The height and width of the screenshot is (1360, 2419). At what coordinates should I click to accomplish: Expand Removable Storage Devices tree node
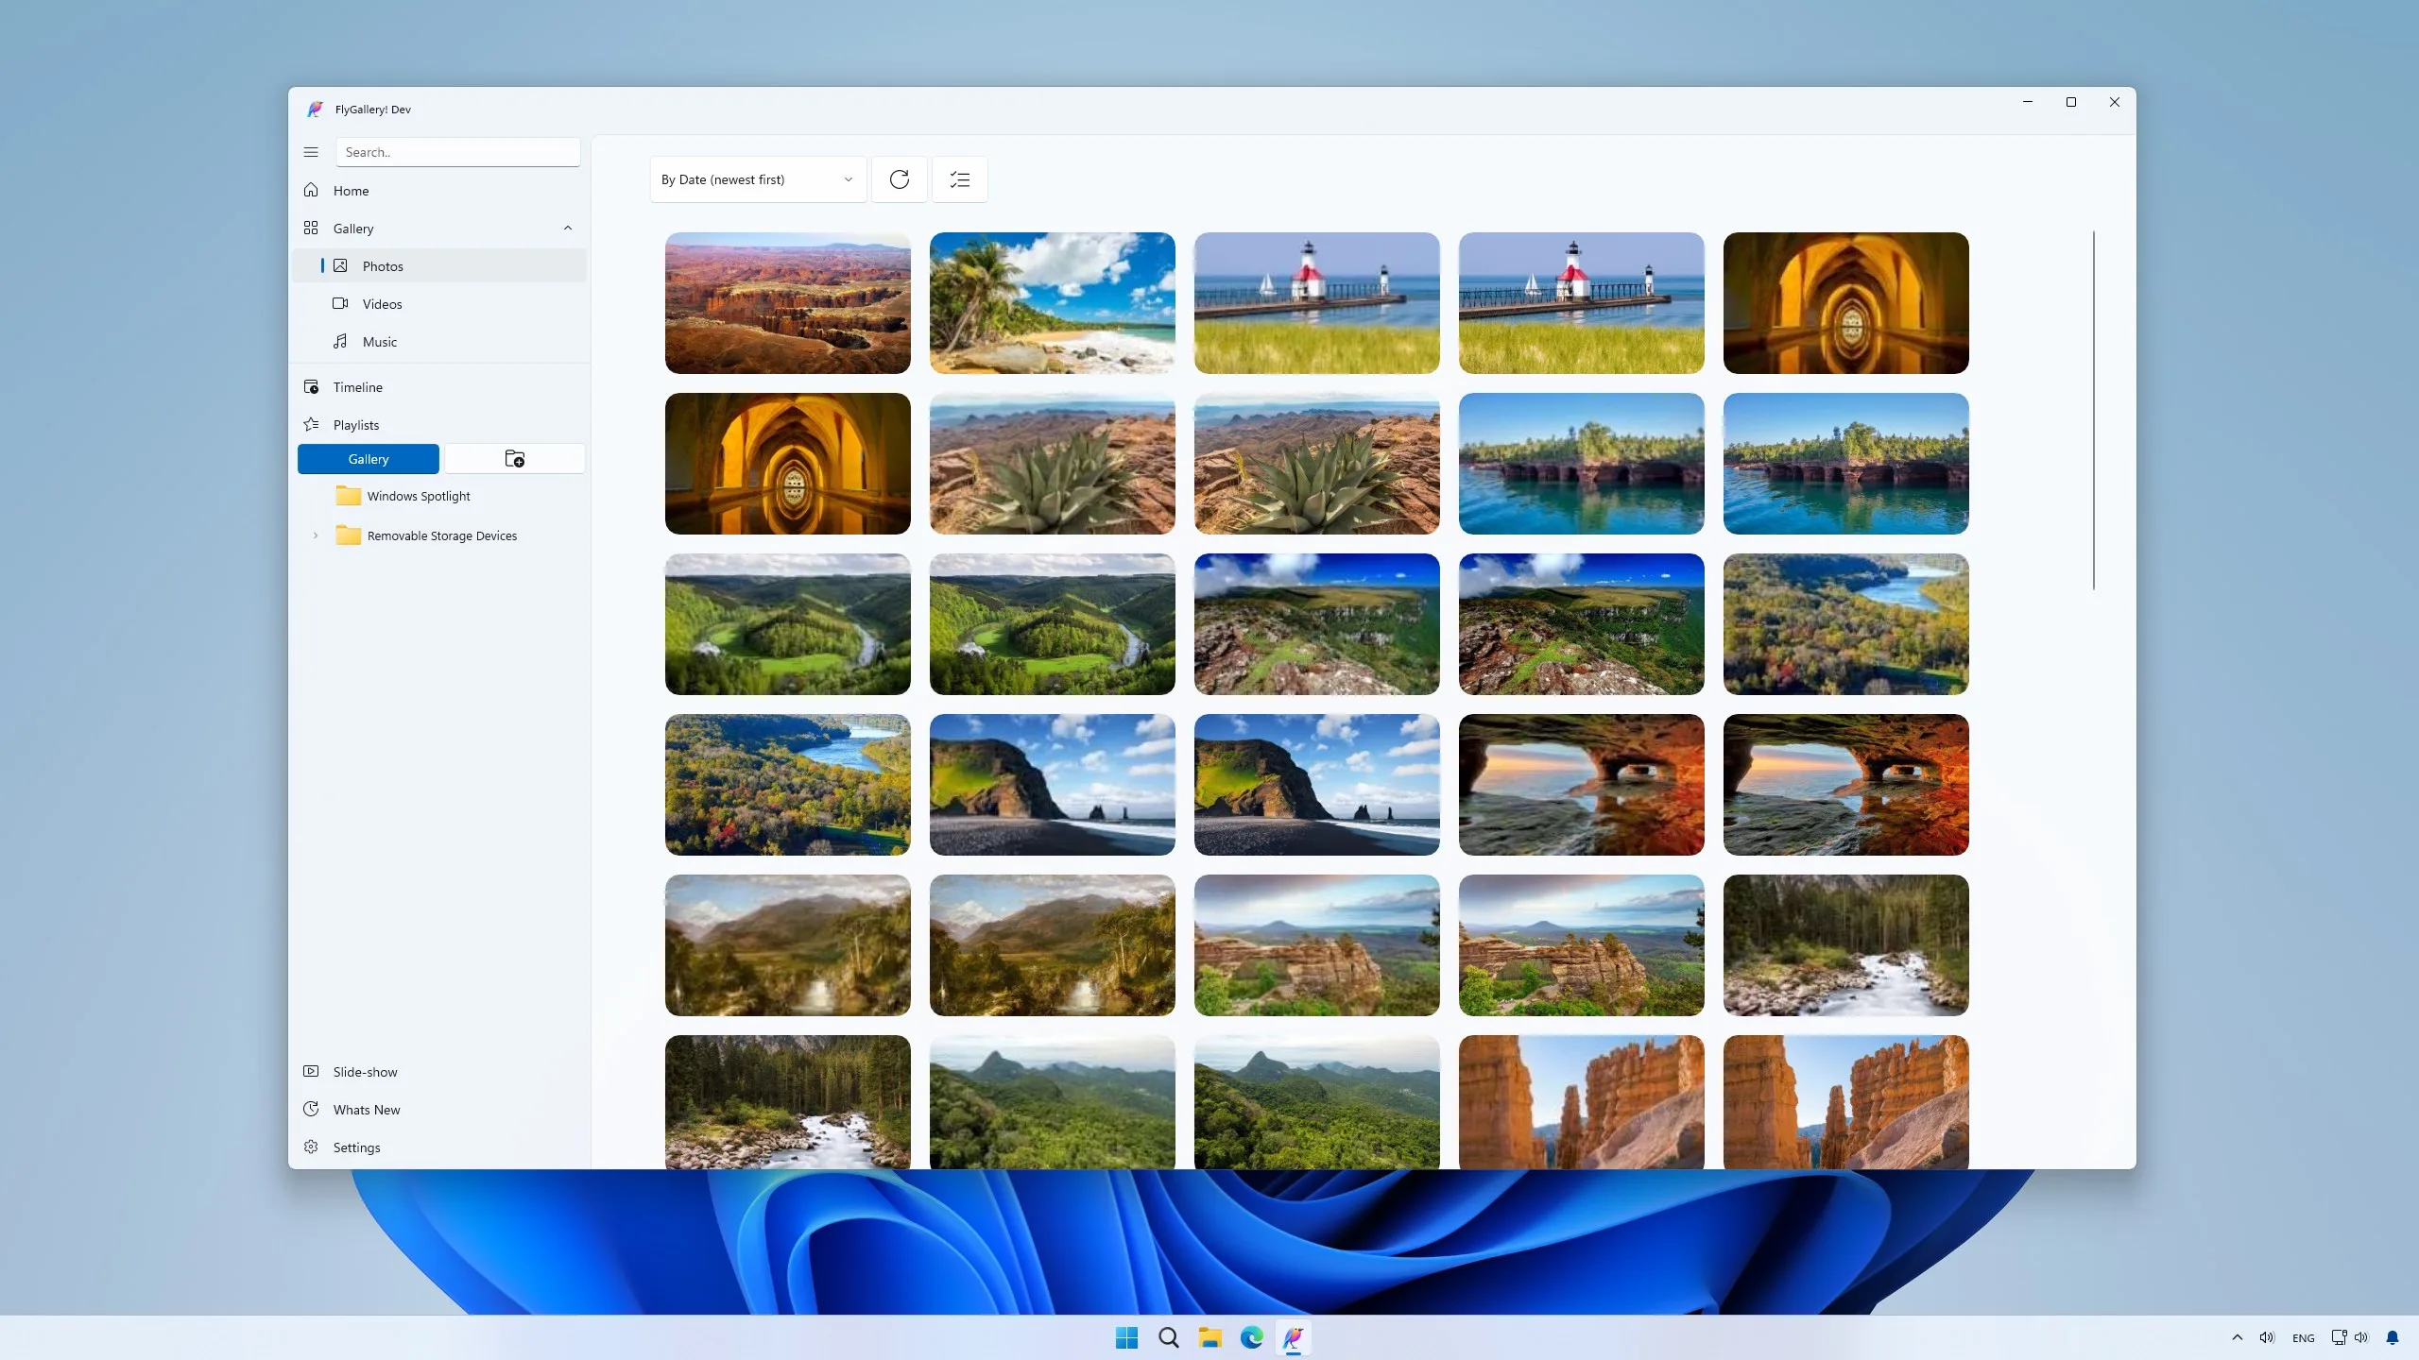click(316, 535)
